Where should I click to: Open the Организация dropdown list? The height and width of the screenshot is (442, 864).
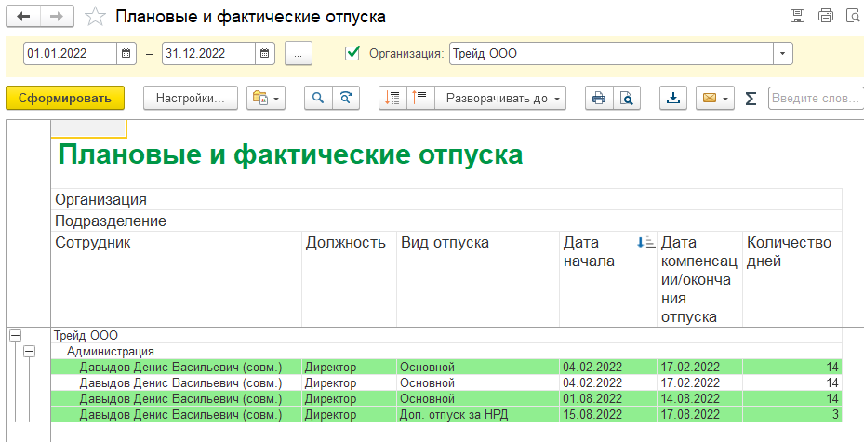(x=782, y=53)
